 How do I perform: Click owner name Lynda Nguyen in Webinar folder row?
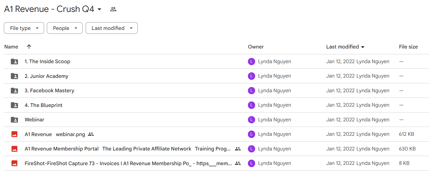pos(275,120)
